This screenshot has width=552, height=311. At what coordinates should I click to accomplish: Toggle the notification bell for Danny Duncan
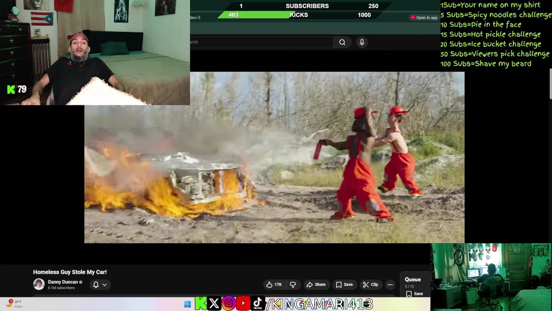(x=96, y=285)
